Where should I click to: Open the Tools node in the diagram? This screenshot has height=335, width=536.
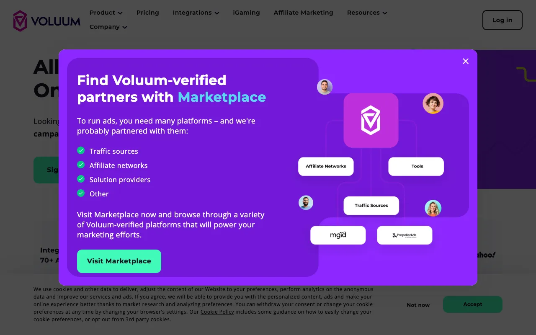tap(416, 166)
